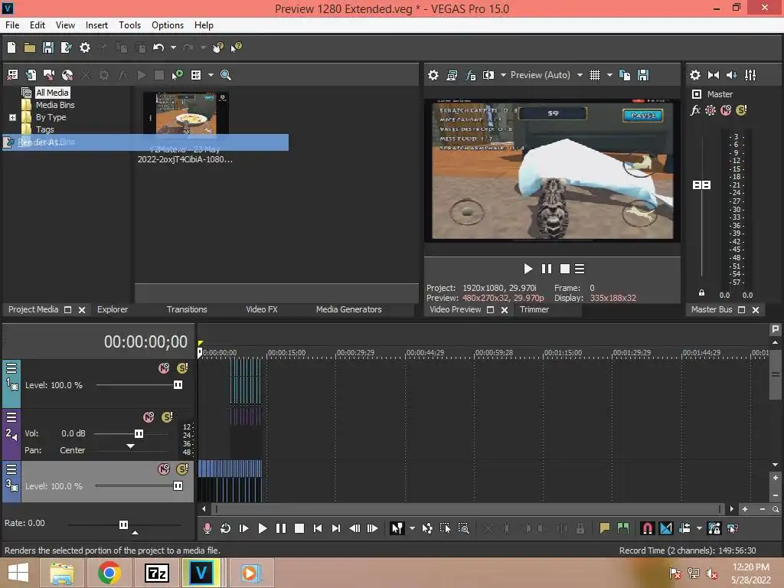Viewport: 784px width, 588px height.
Task: Enable snapping with magnet icon
Action: point(647,528)
